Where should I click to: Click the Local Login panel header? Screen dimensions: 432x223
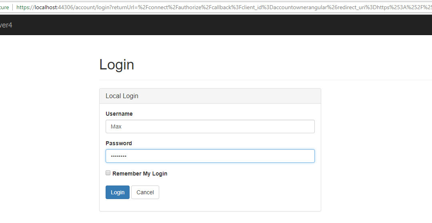tap(210, 96)
